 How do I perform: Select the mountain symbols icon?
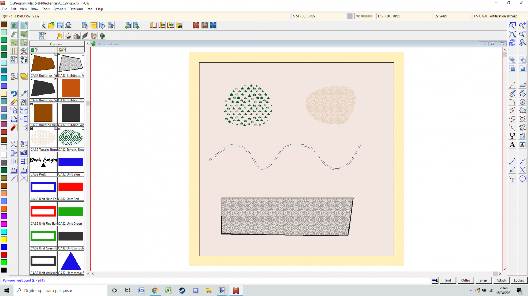tap(77, 36)
